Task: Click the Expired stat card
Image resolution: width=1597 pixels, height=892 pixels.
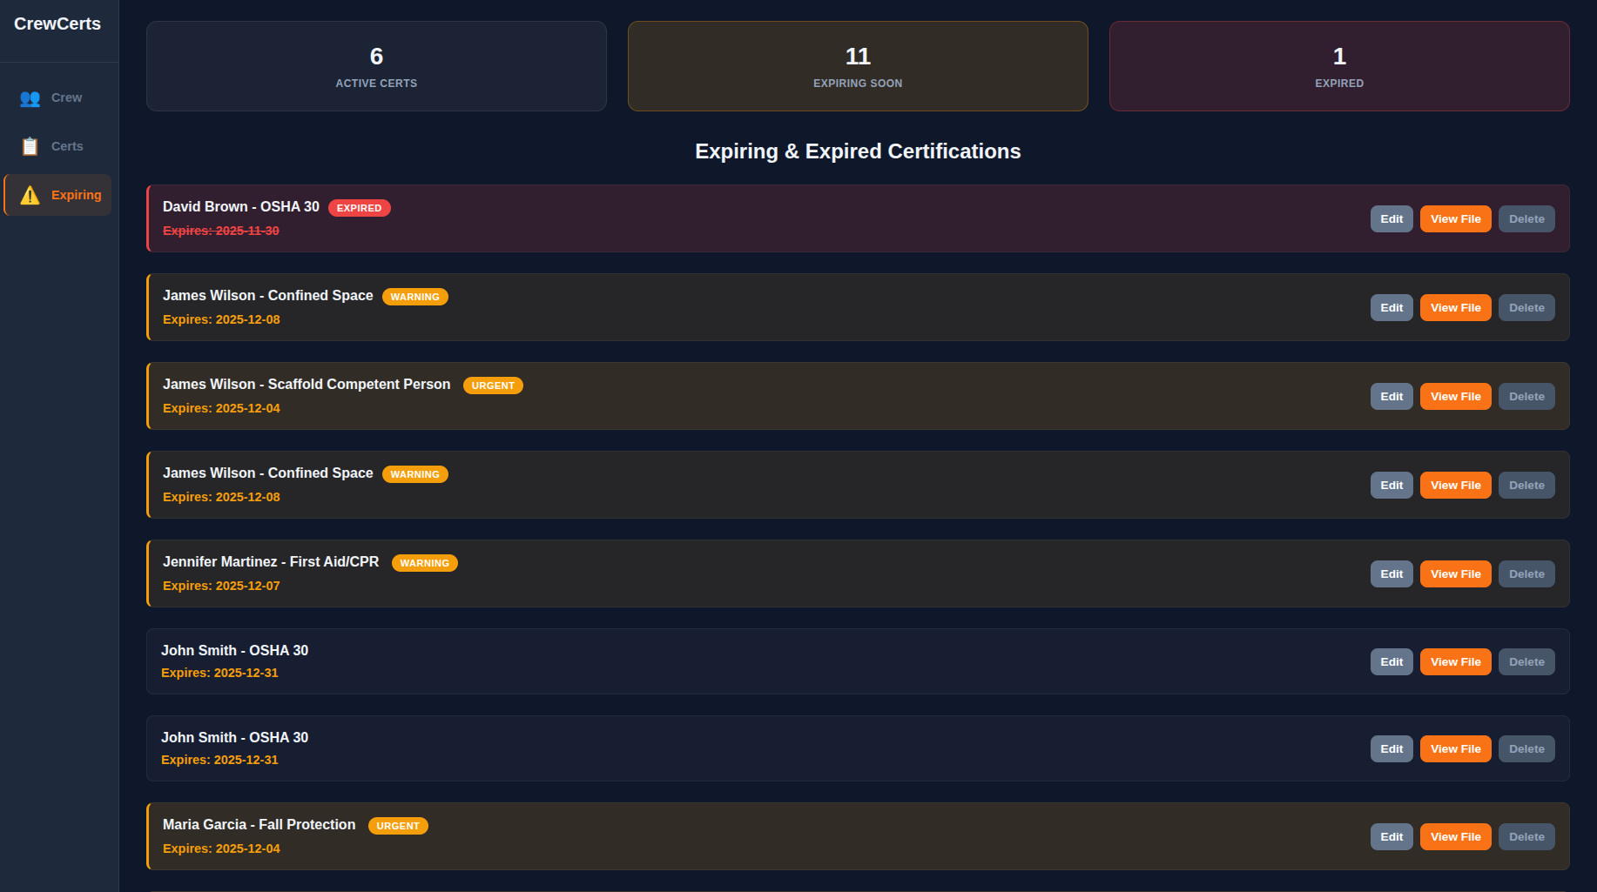Action: tap(1338, 66)
